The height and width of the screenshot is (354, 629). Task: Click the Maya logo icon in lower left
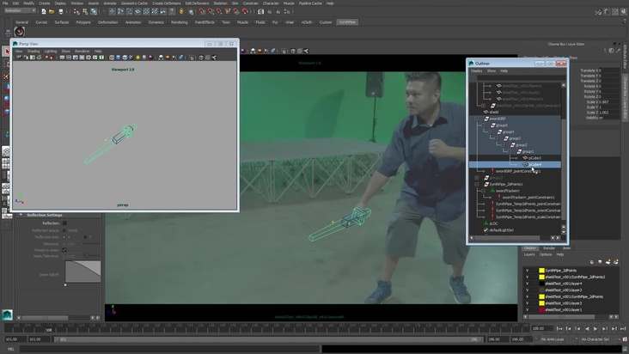(x=7, y=314)
